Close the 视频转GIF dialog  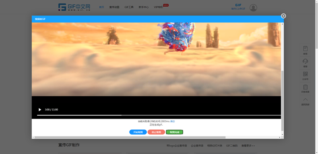point(283,16)
